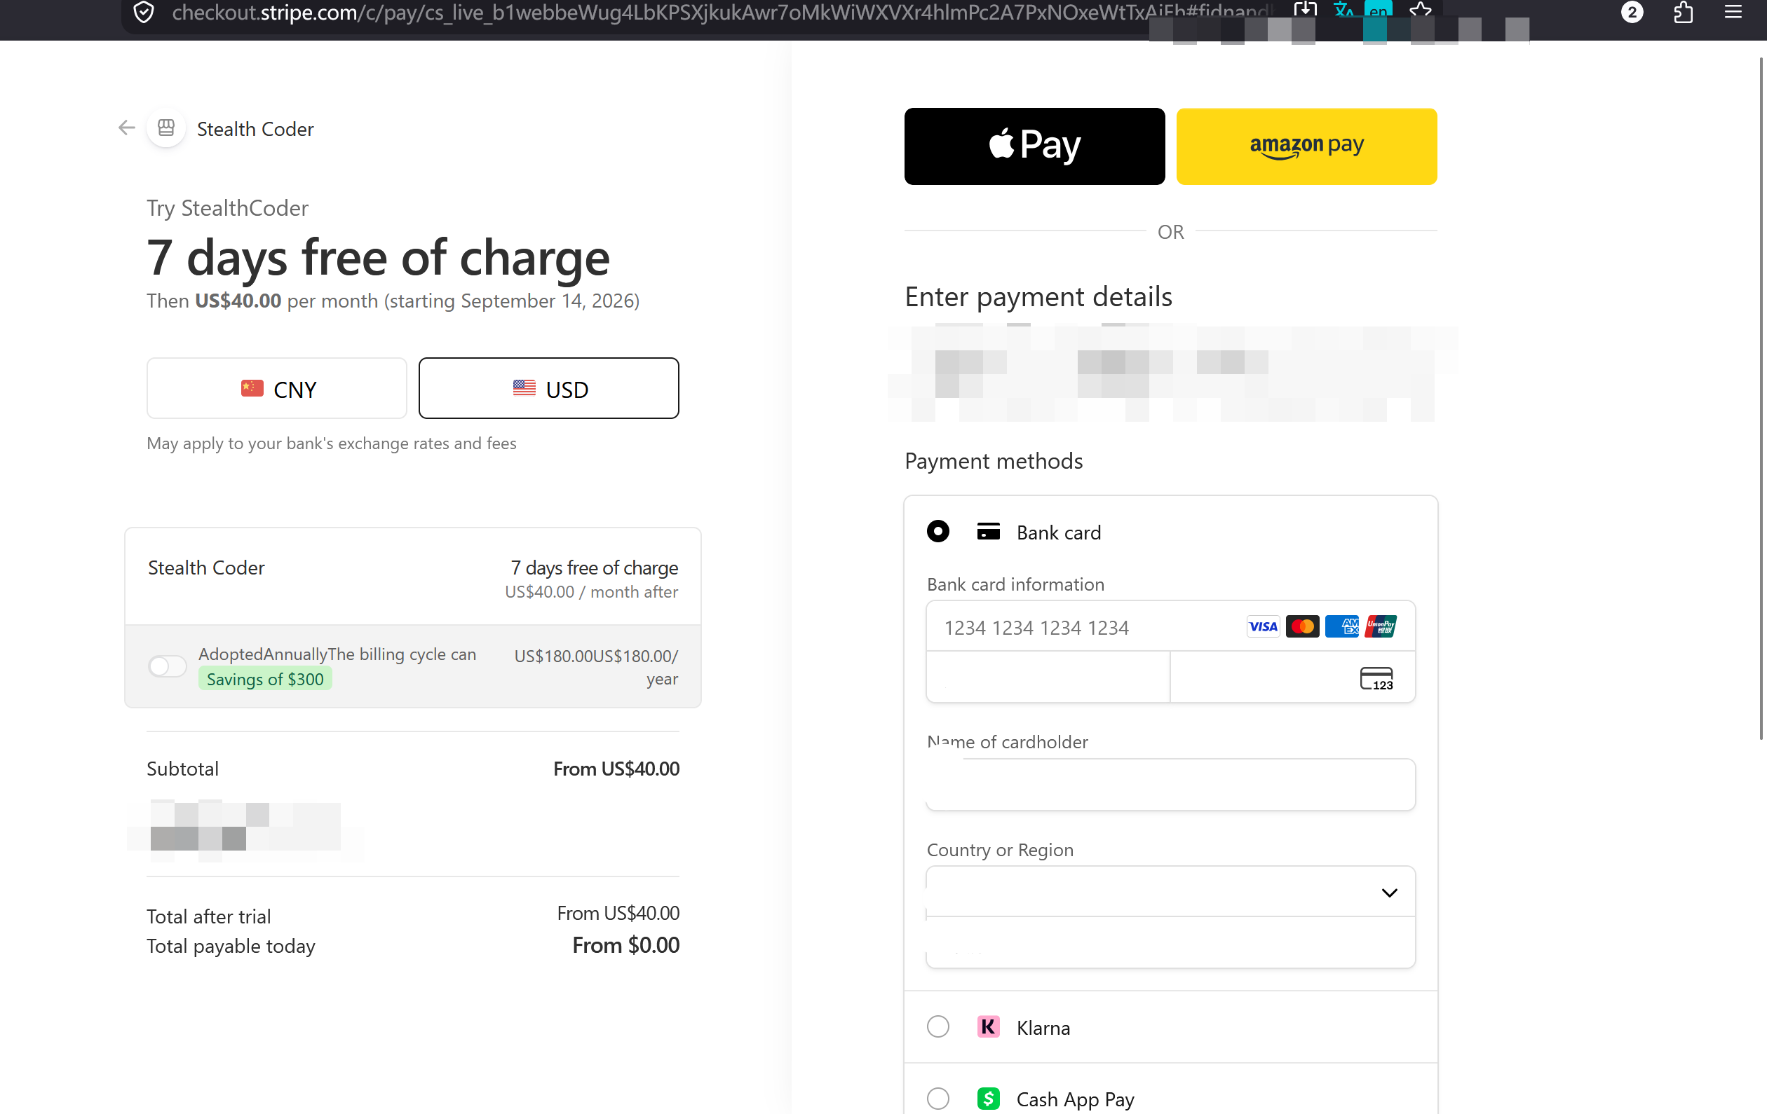This screenshot has height=1114, width=1767.
Task: Click the American Express logo
Action: [1342, 626]
